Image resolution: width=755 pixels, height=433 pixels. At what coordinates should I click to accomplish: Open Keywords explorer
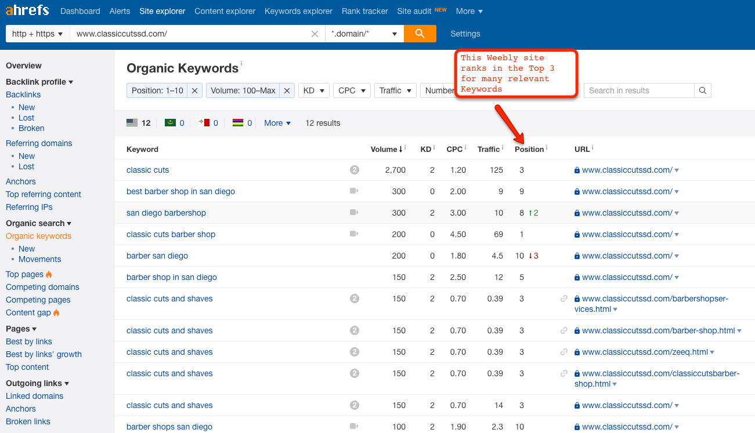coord(298,11)
